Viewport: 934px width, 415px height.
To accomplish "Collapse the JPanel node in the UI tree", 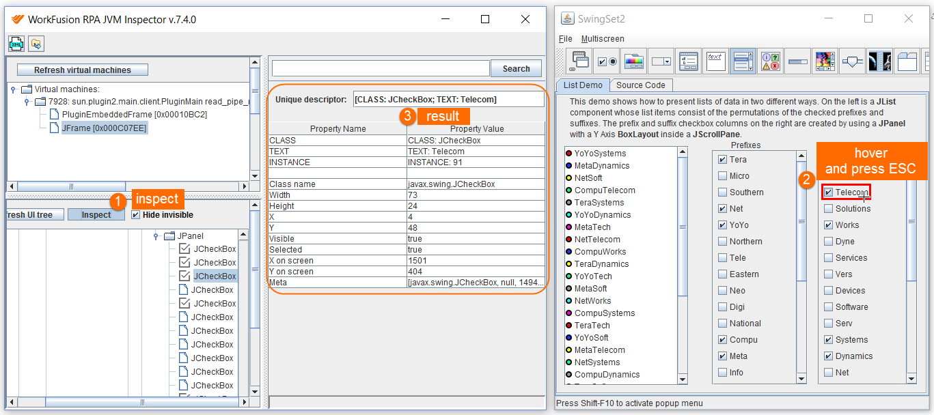I will (x=156, y=236).
